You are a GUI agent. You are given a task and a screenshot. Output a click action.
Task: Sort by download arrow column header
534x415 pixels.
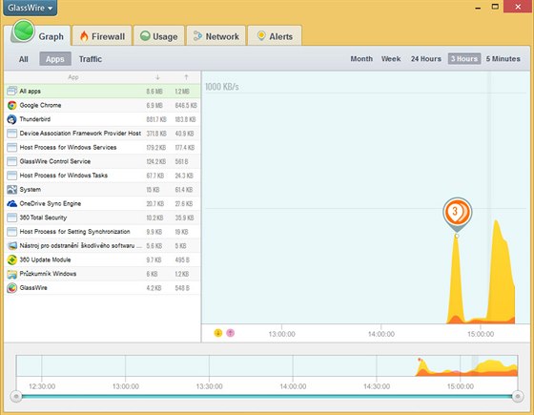(x=157, y=77)
